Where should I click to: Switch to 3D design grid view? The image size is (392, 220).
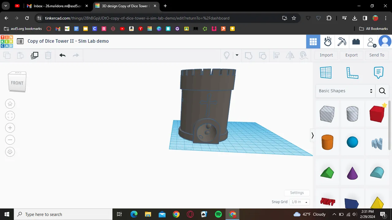pyautogui.click(x=313, y=42)
